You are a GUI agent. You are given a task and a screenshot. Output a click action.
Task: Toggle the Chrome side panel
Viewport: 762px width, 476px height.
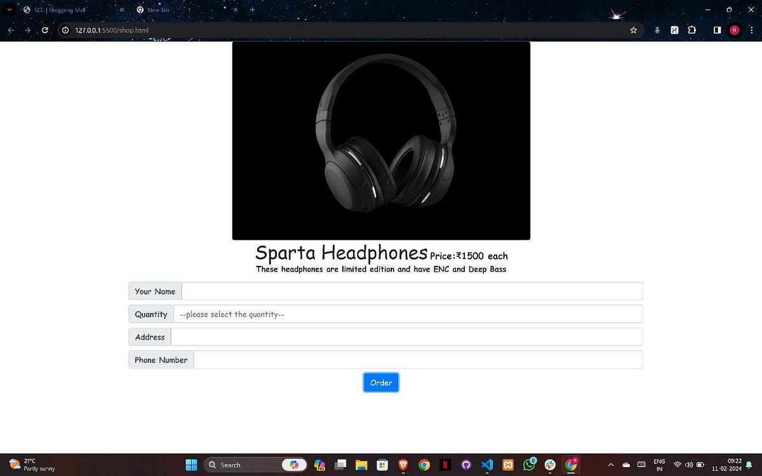tap(716, 30)
